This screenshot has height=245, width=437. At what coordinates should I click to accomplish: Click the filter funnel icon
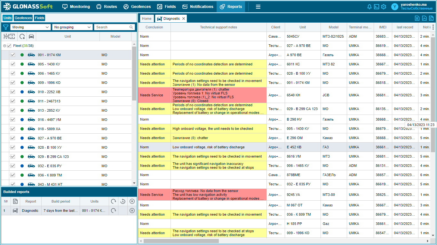[5, 27]
